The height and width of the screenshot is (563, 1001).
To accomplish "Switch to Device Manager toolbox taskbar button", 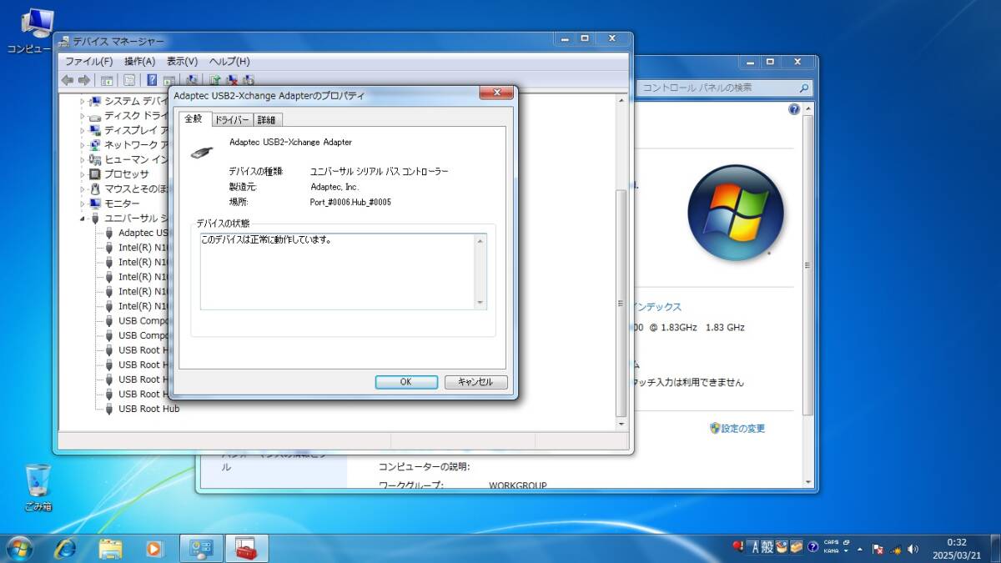I will point(246,548).
